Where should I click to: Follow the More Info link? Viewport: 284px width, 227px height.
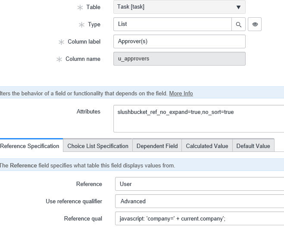181,93
